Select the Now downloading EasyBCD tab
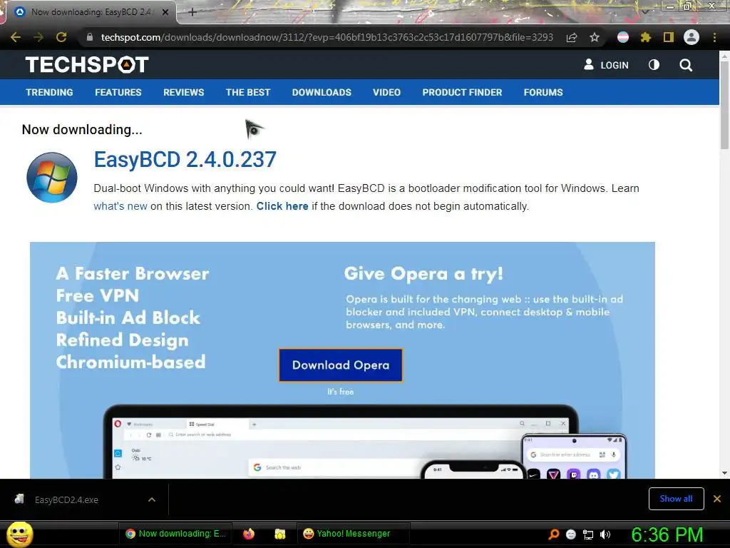This screenshot has height=548, width=730. tap(91, 12)
